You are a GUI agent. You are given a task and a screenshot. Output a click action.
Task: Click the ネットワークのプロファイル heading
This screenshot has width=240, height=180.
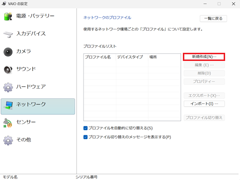click(x=107, y=18)
